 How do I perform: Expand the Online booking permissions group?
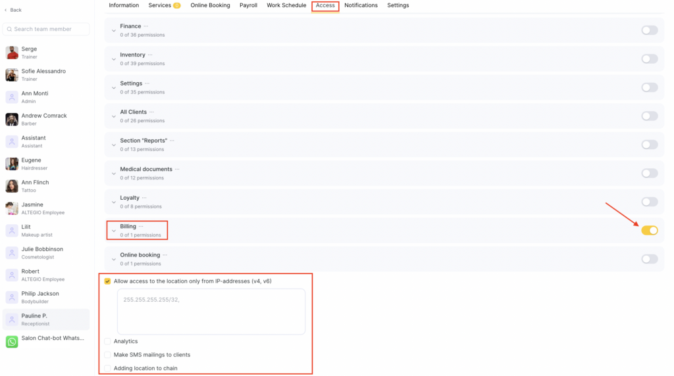click(114, 259)
